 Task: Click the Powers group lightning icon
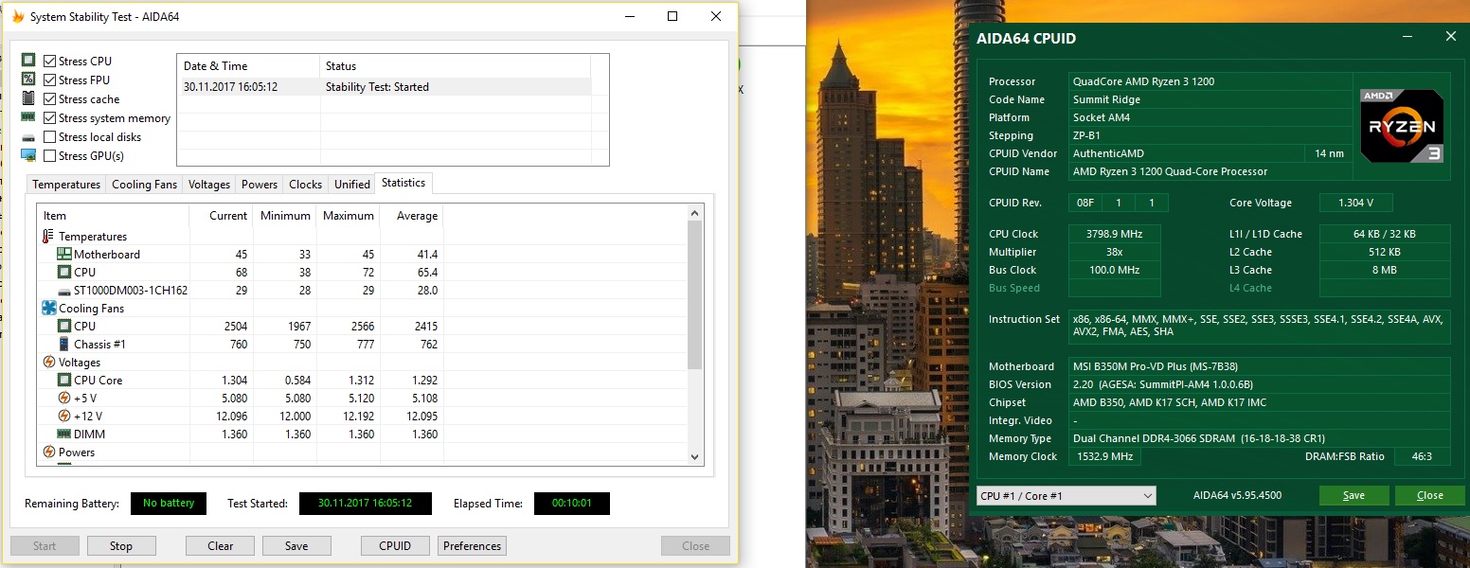[49, 452]
